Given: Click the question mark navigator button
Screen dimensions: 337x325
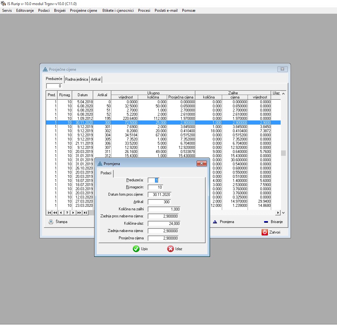Looking at the screenshot, I should click(67, 213).
